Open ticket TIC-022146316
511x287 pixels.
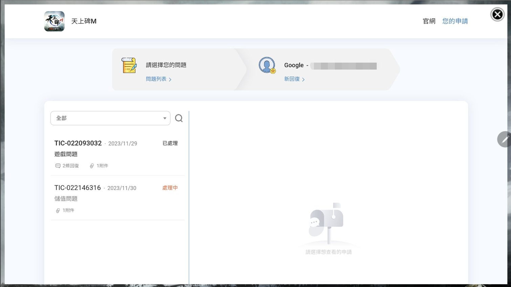[x=77, y=188]
